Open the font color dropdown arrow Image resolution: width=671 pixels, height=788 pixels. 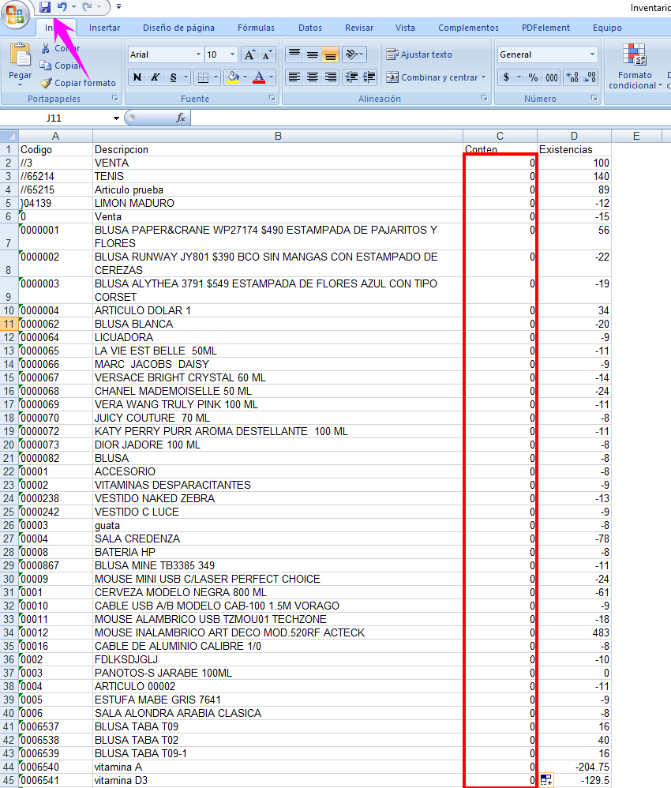(x=272, y=77)
